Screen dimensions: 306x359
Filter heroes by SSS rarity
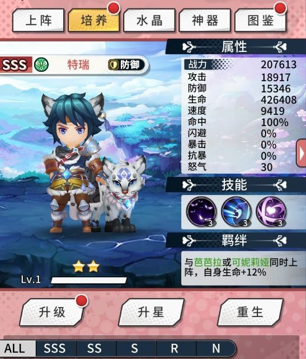coord(55,348)
